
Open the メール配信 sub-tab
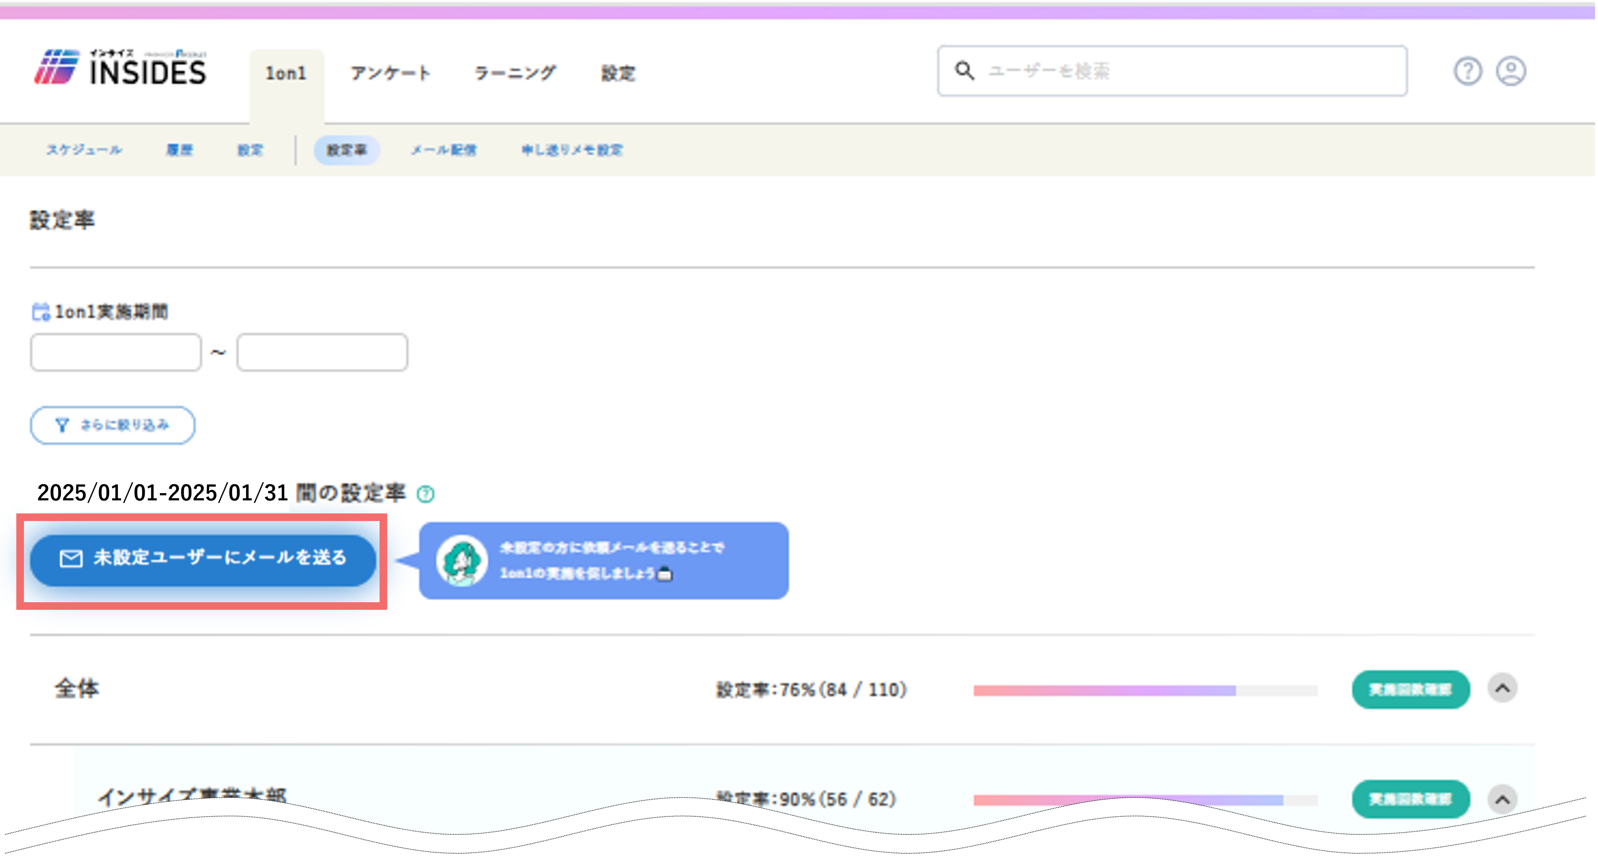coord(443,150)
